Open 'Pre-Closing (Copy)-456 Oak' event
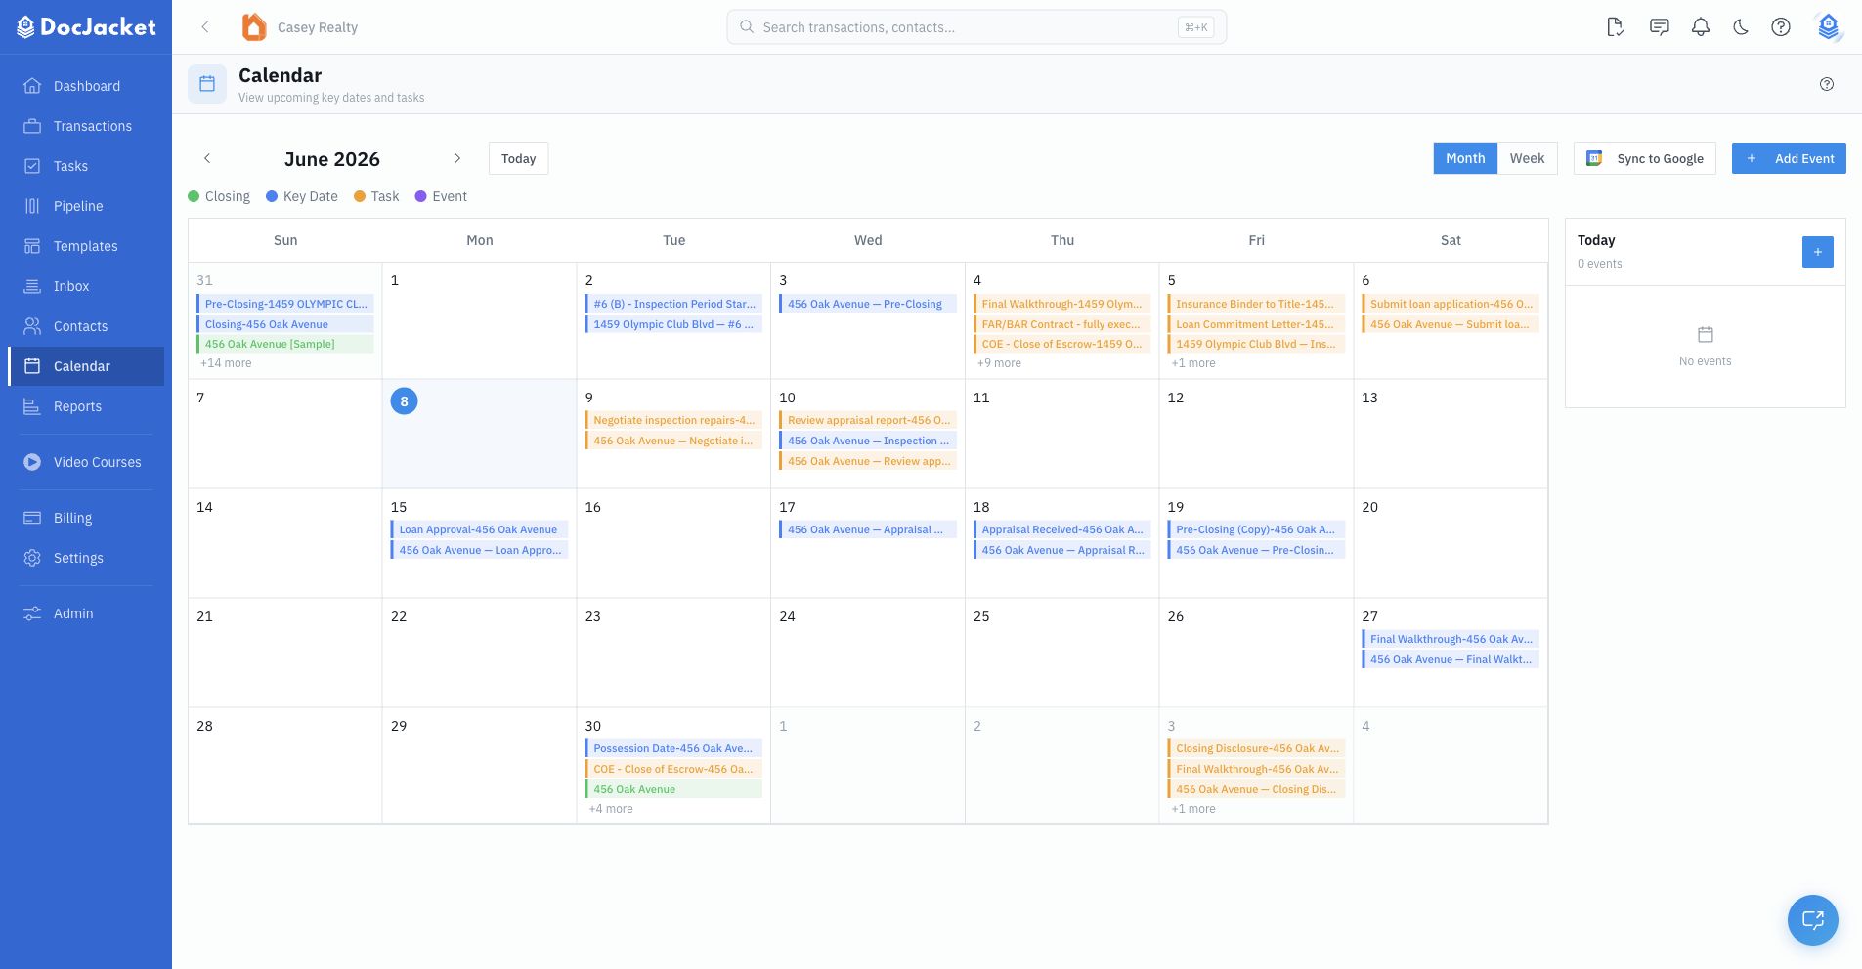 point(1256,529)
